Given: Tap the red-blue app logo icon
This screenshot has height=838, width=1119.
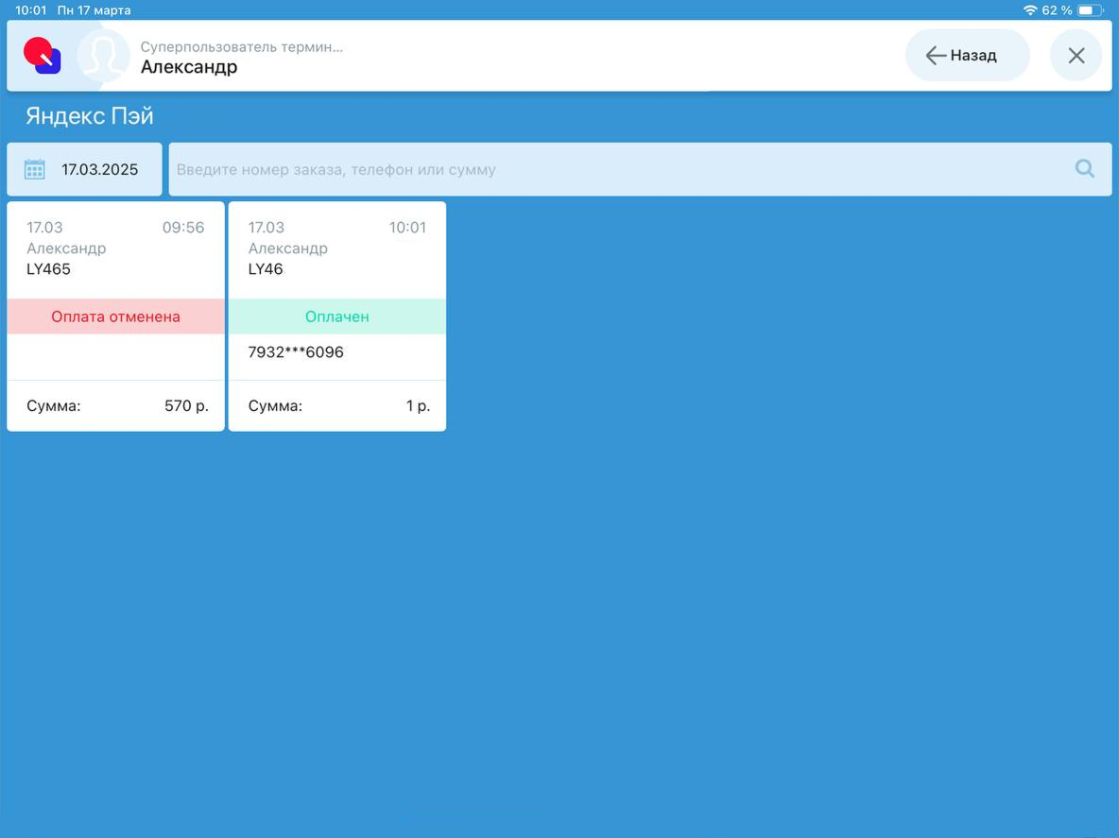Looking at the screenshot, I should [43, 56].
